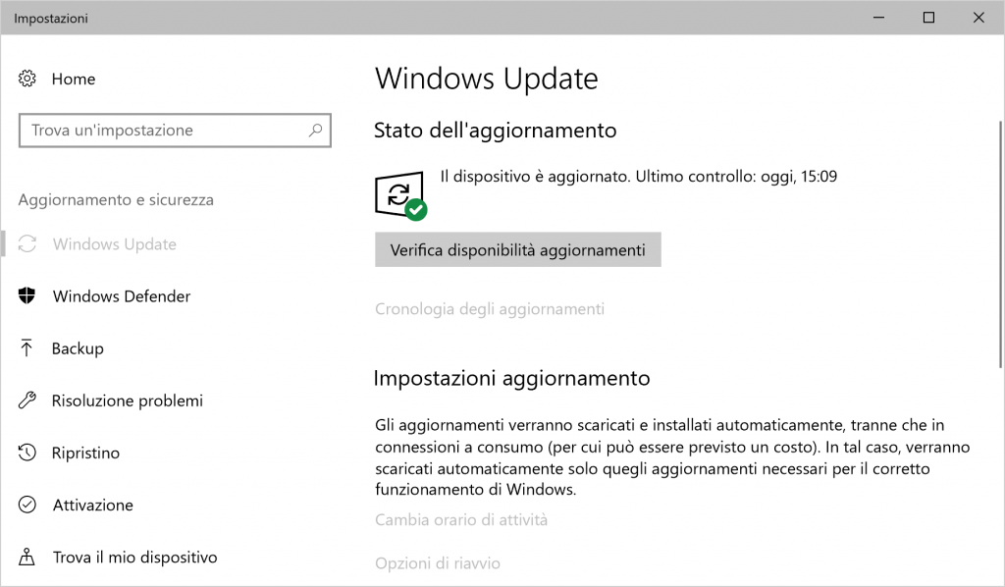
Task: Click the Backup arrow icon
Action: tap(28, 348)
